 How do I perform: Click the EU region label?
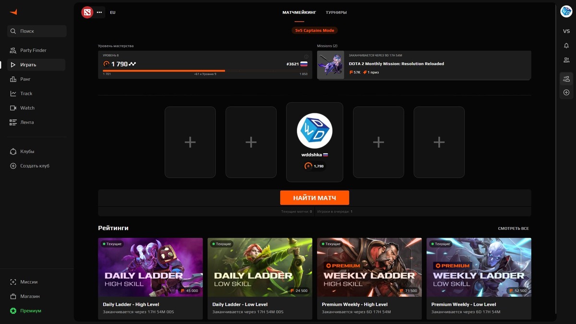pyautogui.click(x=113, y=12)
